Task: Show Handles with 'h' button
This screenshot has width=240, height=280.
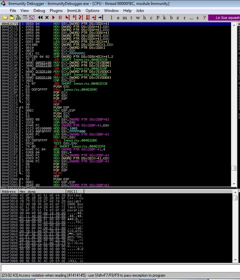Action: (x=145, y=18)
